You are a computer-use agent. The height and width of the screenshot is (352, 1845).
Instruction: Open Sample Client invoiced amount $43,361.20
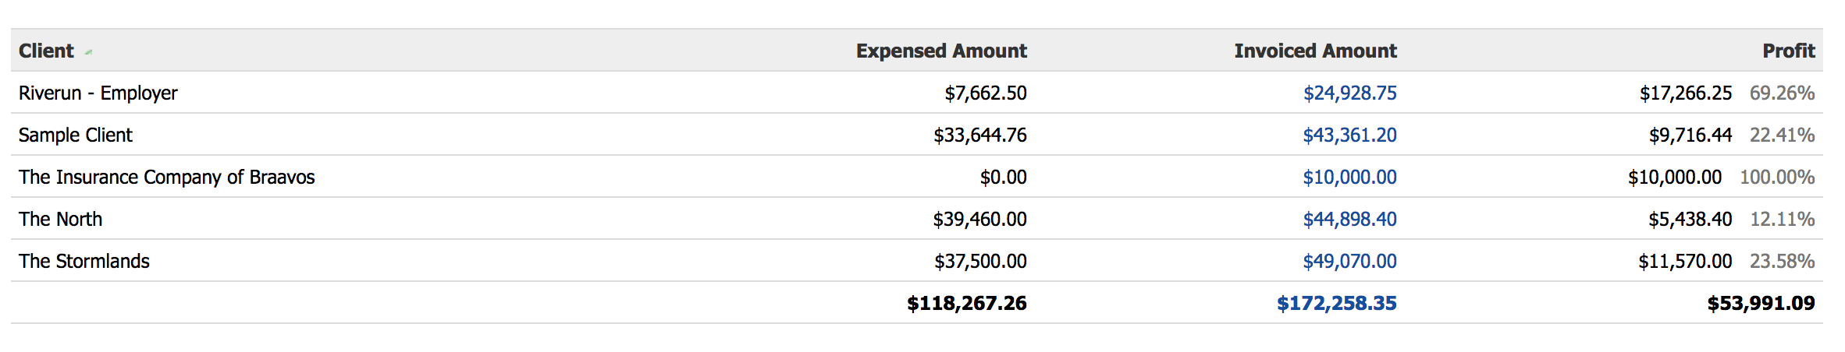pos(1349,135)
